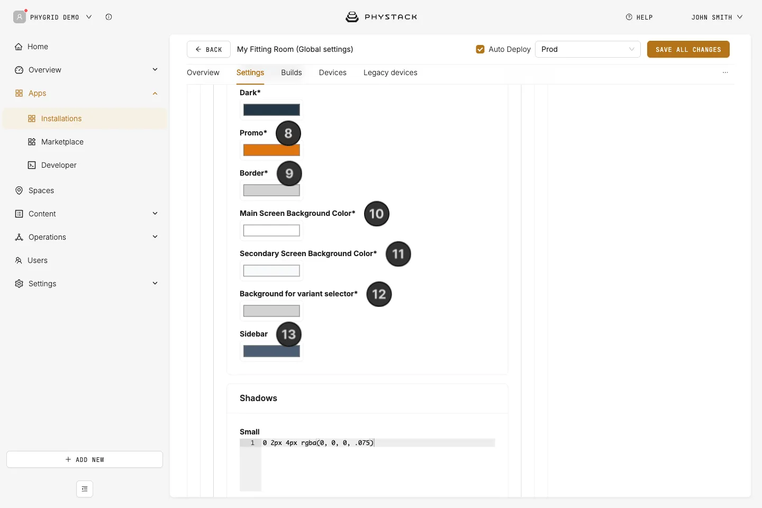Collapse the Apps sidebar section
762x508 pixels.
[x=155, y=93]
